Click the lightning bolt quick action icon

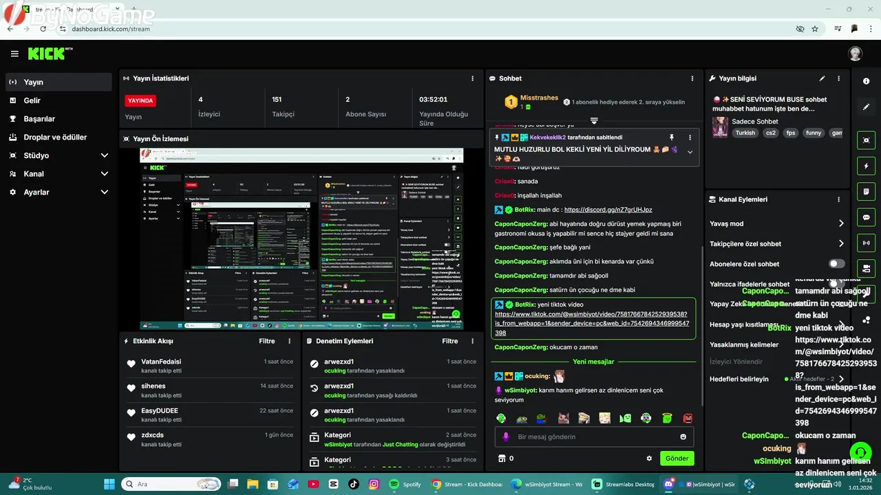[x=866, y=166]
